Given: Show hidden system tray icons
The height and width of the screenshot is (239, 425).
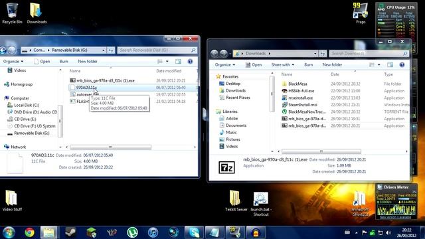Looking at the screenshot, I should tap(357, 233).
